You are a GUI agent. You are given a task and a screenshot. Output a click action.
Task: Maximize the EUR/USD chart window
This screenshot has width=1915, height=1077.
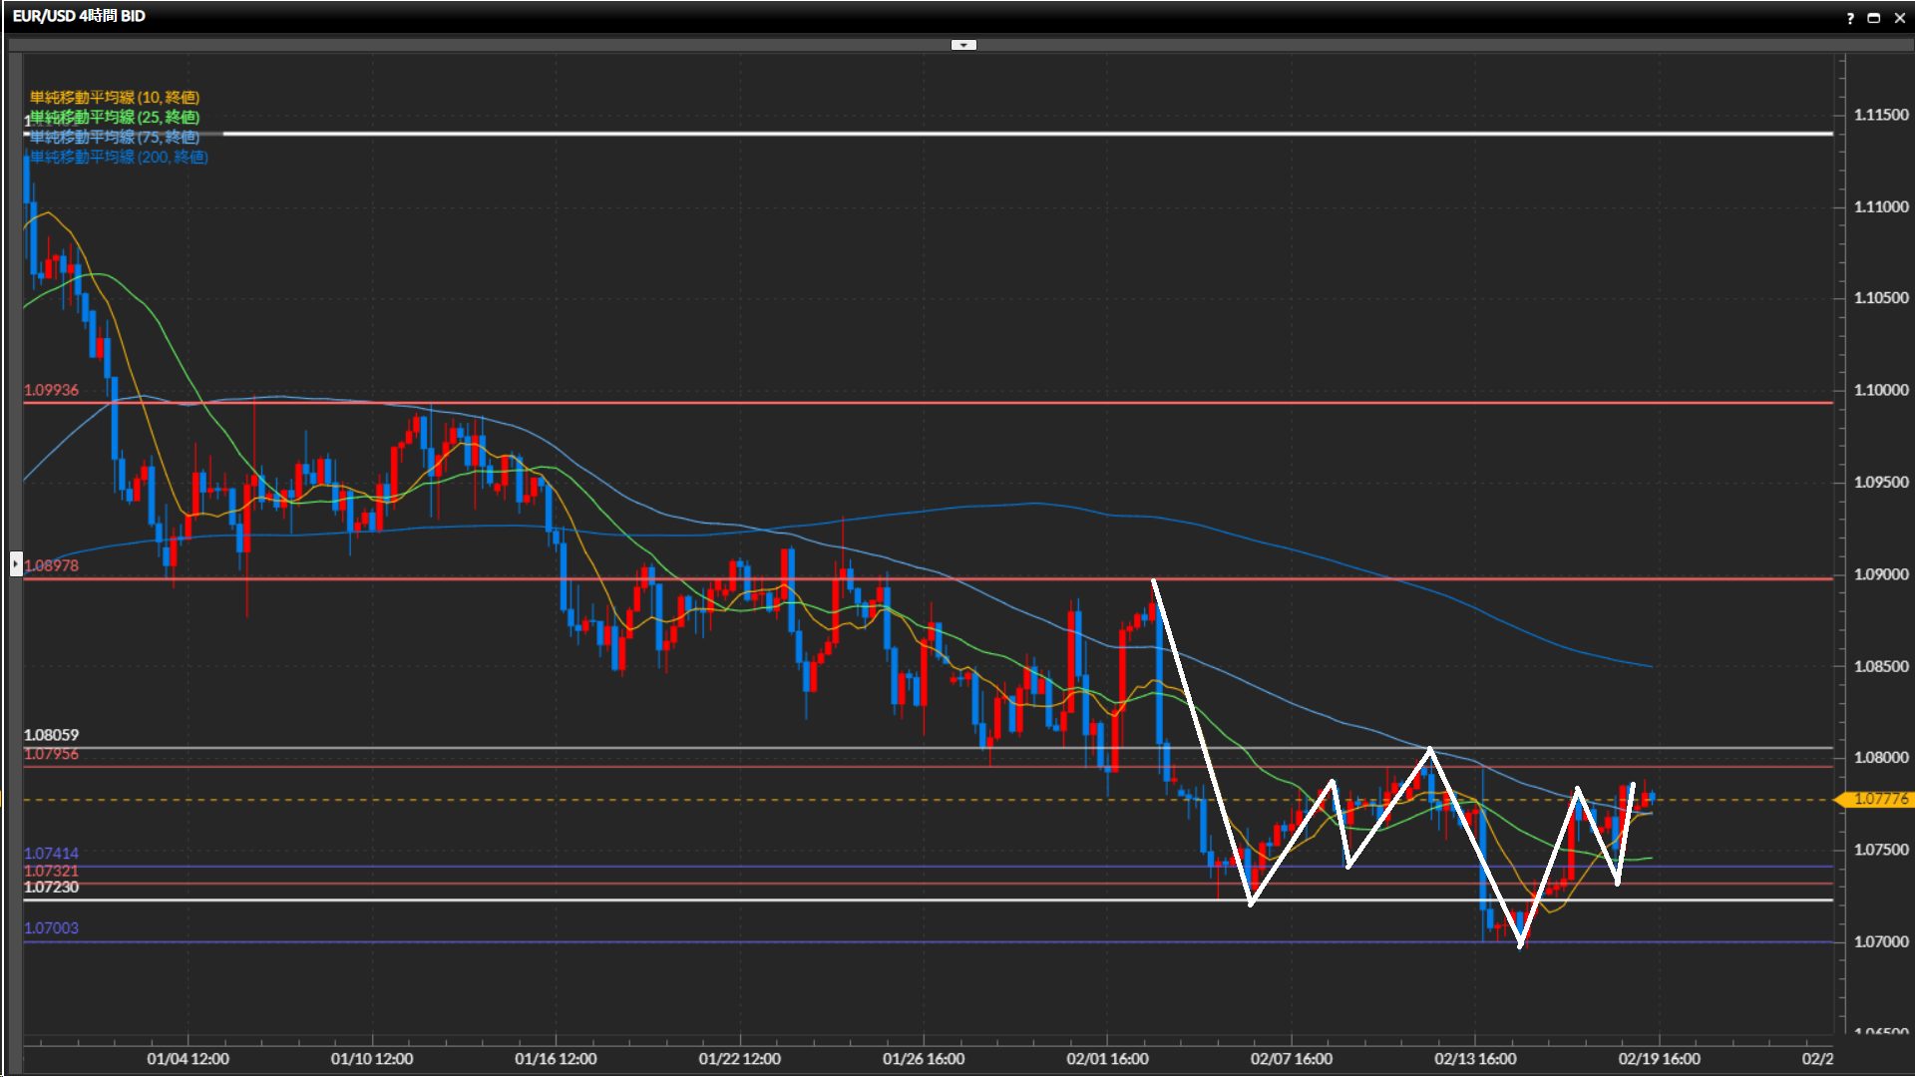(1874, 18)
